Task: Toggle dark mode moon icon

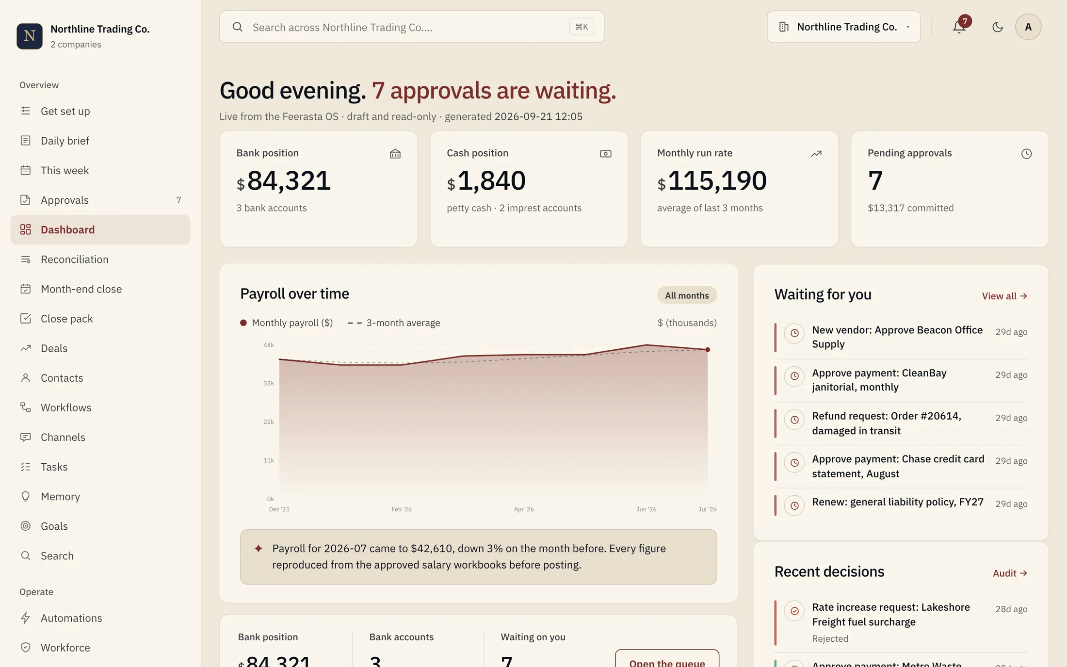Action: (997, 27)
